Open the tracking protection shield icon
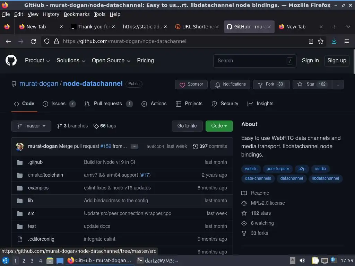Image resolution: width=355 pixels, height=266 pixels. tap(47, 42)
